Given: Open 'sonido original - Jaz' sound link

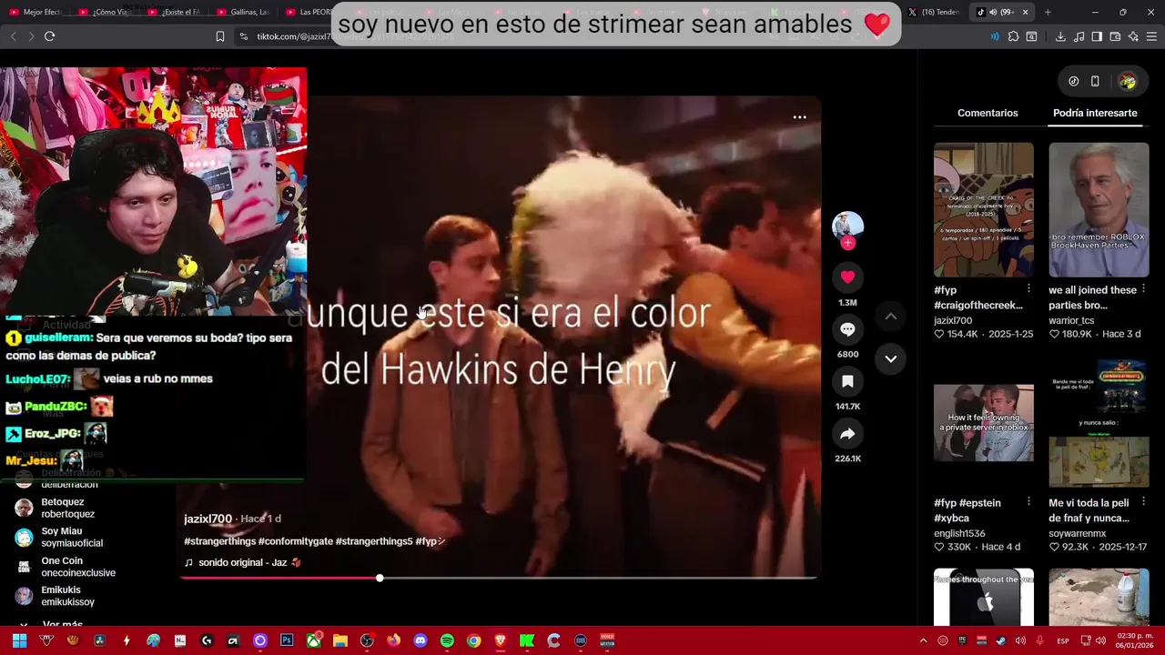Looking at the screenshot, I should pyautogui.click(x=243, y=562).
